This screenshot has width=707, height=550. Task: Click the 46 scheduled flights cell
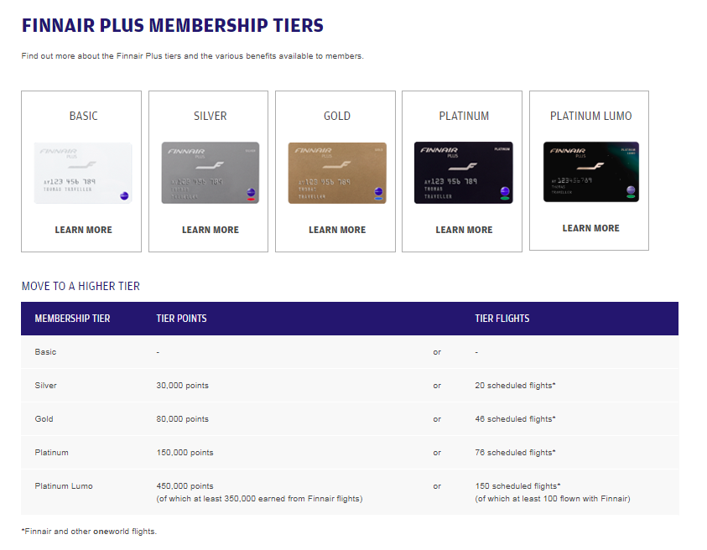(x=515, y=419)
